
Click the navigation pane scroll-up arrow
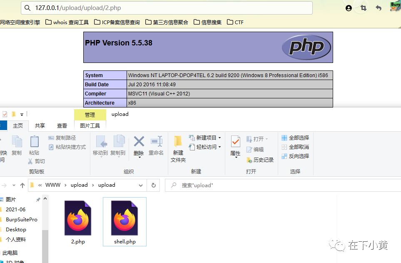click(x=45, y=199)
